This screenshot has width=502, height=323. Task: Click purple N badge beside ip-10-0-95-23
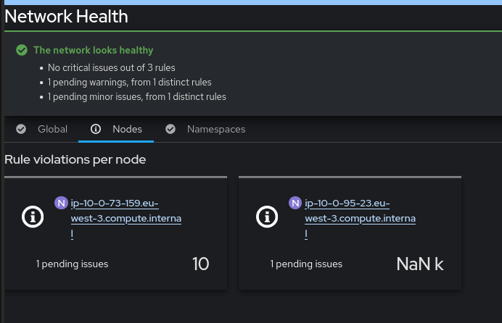(x=295, y=203)
